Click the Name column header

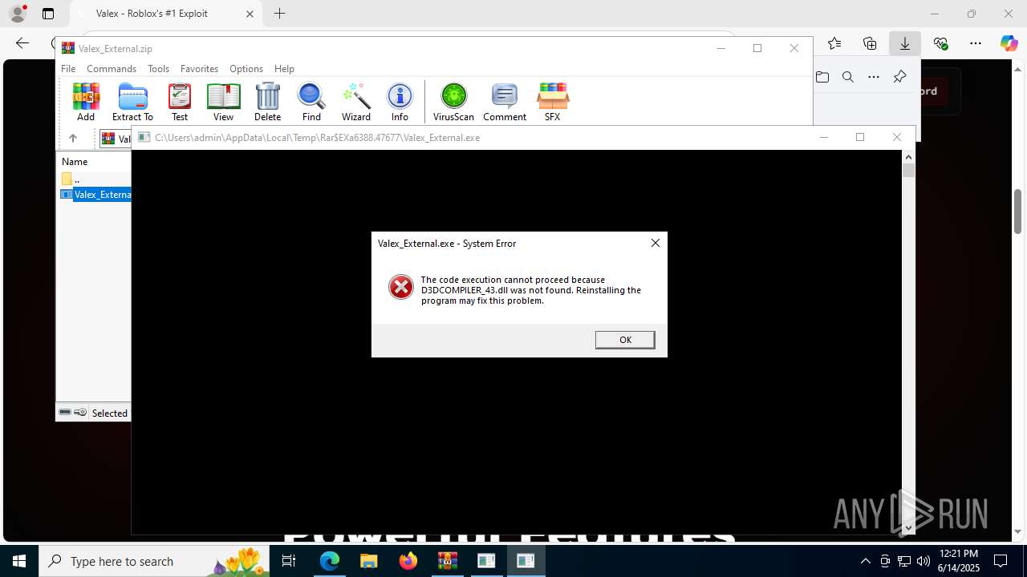tap(75, 162)
